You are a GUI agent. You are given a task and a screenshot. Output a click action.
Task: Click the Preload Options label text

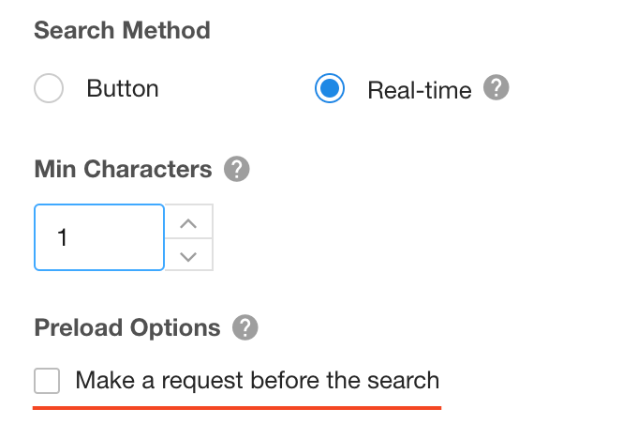pos(127,327)
